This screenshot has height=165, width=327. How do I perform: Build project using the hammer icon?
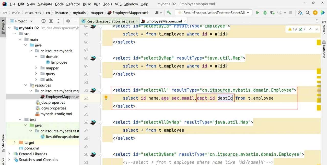click(x=169, y=13)
